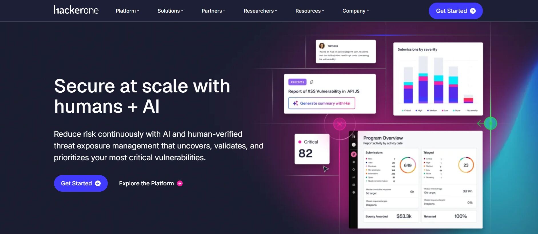Click the headline Secure at scale with humans + AI
Screen dimensions: 538x234
142,96
